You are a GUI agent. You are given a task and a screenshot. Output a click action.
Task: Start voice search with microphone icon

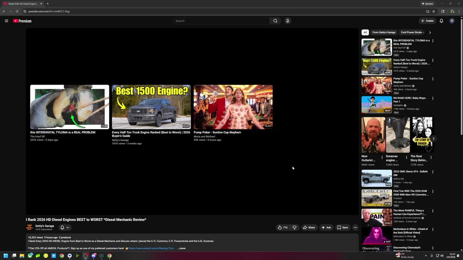click(288, 21)
